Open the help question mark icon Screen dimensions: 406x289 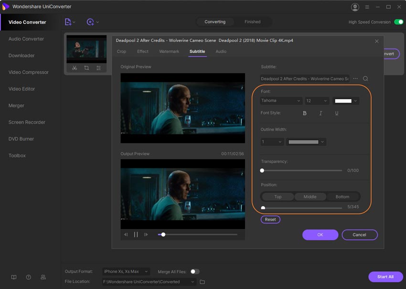(x=29, y=277)
